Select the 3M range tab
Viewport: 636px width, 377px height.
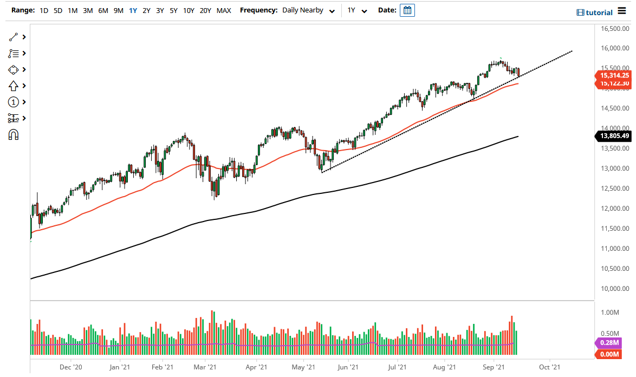point(88,10)
